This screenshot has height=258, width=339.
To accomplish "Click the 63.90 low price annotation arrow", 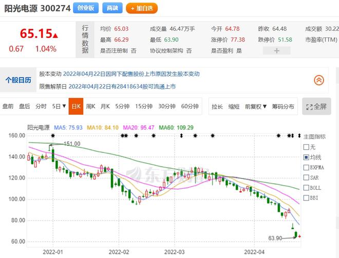I will pos(291,237).
